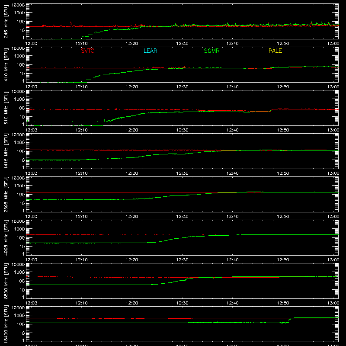Click 12:10 time label under 245 MHz plot
Viewport: 346px width, 346px height.
[81, 44]
